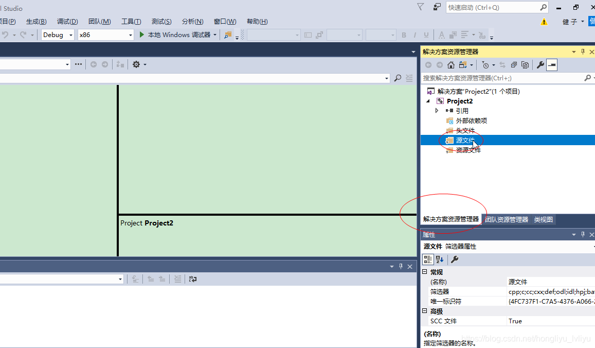
Task: Click the green Start debugging arrow
Action: pyautogui.click(x=141, y=34)
